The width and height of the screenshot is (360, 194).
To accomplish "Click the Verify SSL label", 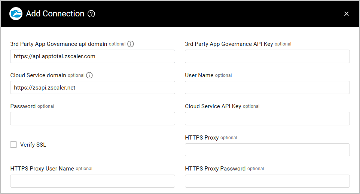I will click(33, 145).
